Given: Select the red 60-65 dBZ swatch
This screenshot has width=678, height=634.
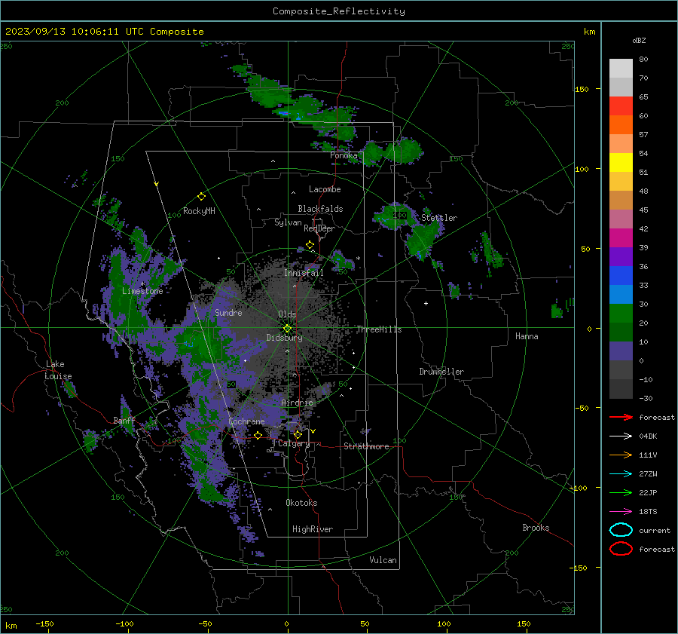Looking at the screenshot, I should 621,106.
